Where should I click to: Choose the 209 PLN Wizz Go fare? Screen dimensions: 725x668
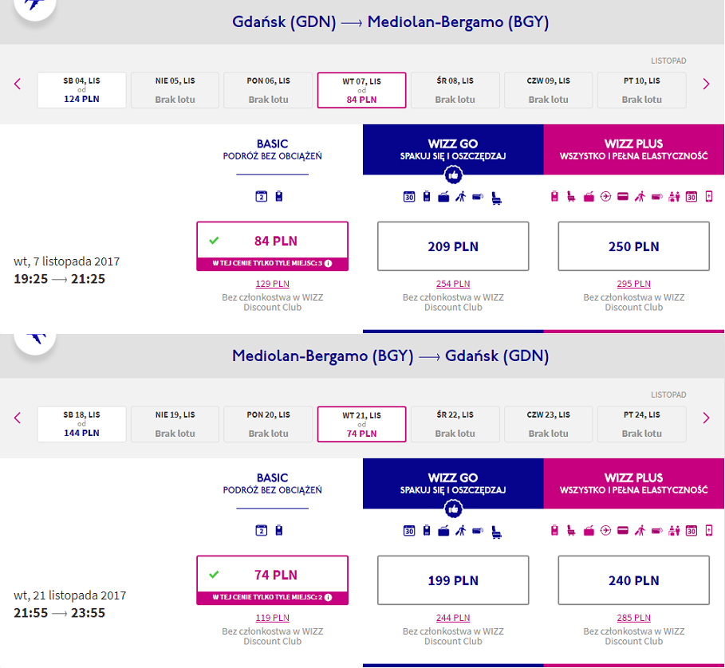point(453,246)
